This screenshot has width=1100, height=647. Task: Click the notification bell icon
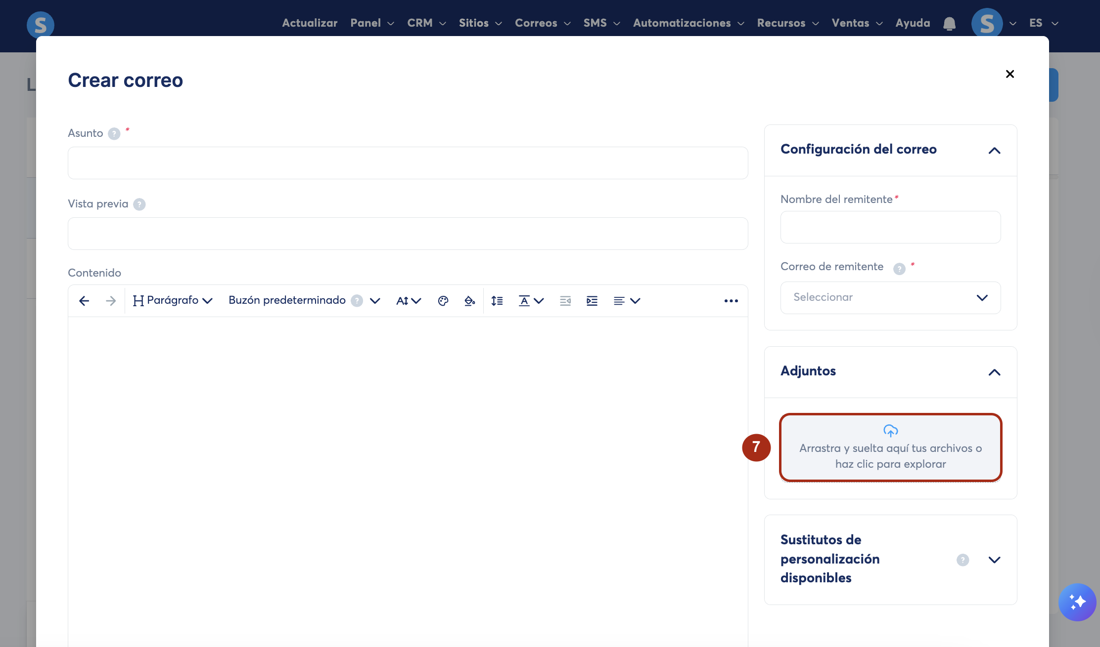tap(949, 24)
